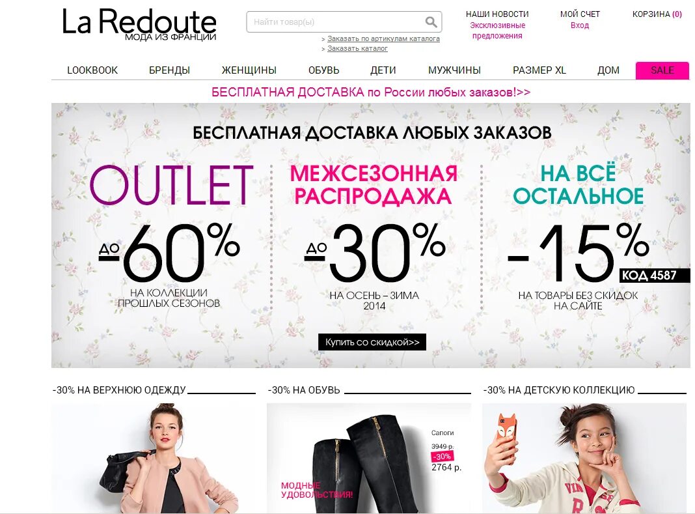The image size is (695, 514).
Task: Switch to the pink SALE tab
Action: click(x=662, y=70)
